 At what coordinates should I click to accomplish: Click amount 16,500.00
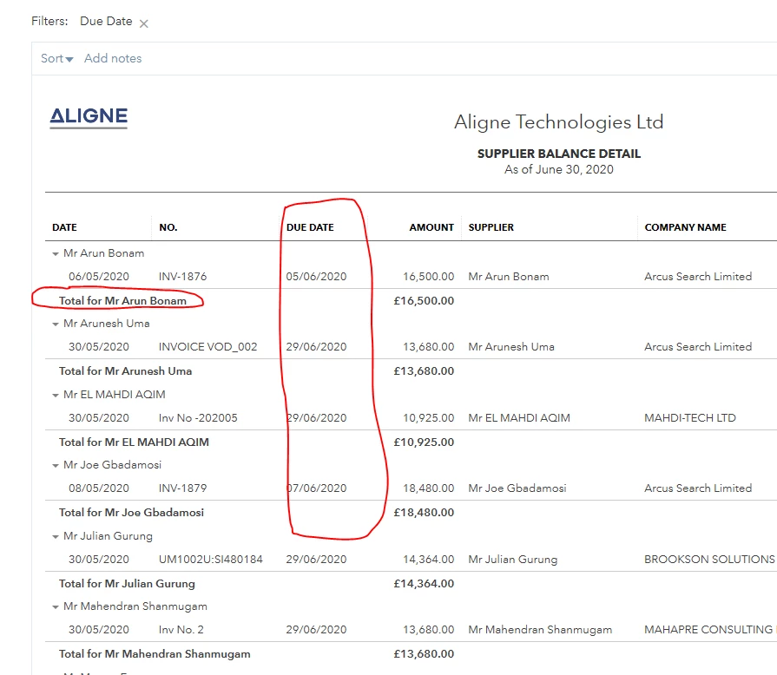[429, 277]
